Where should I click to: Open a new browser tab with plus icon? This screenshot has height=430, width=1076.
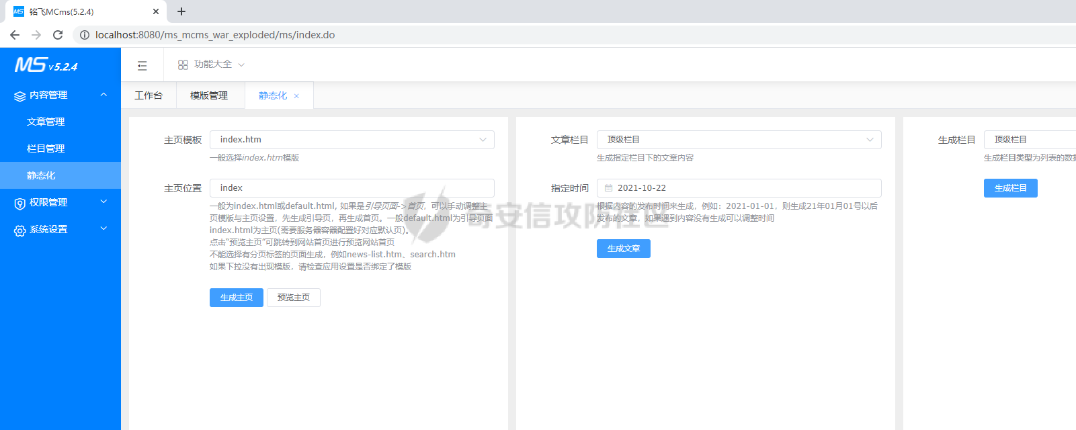181,11
